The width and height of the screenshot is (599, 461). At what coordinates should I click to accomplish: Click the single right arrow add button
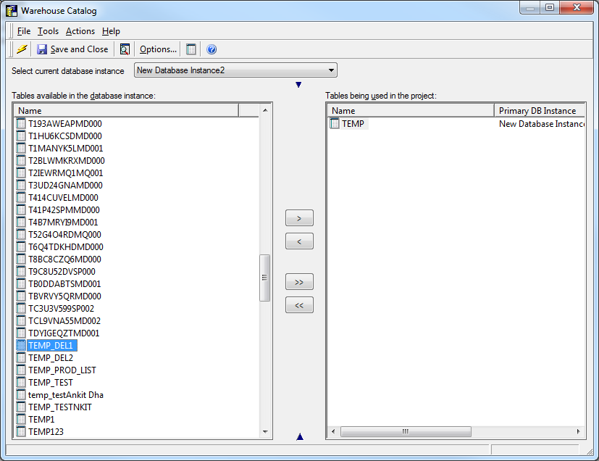coord(299,217)
